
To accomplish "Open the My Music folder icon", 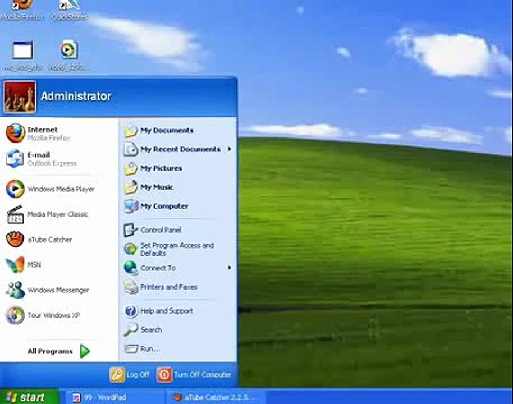I will pyautogui.click(x=131, y=187).
